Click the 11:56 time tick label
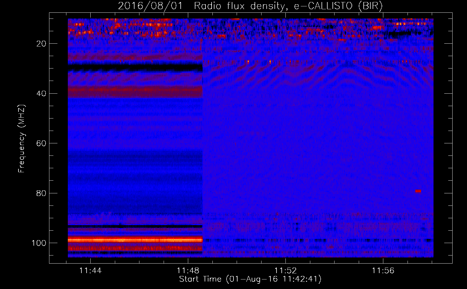 tap(383, 271)
